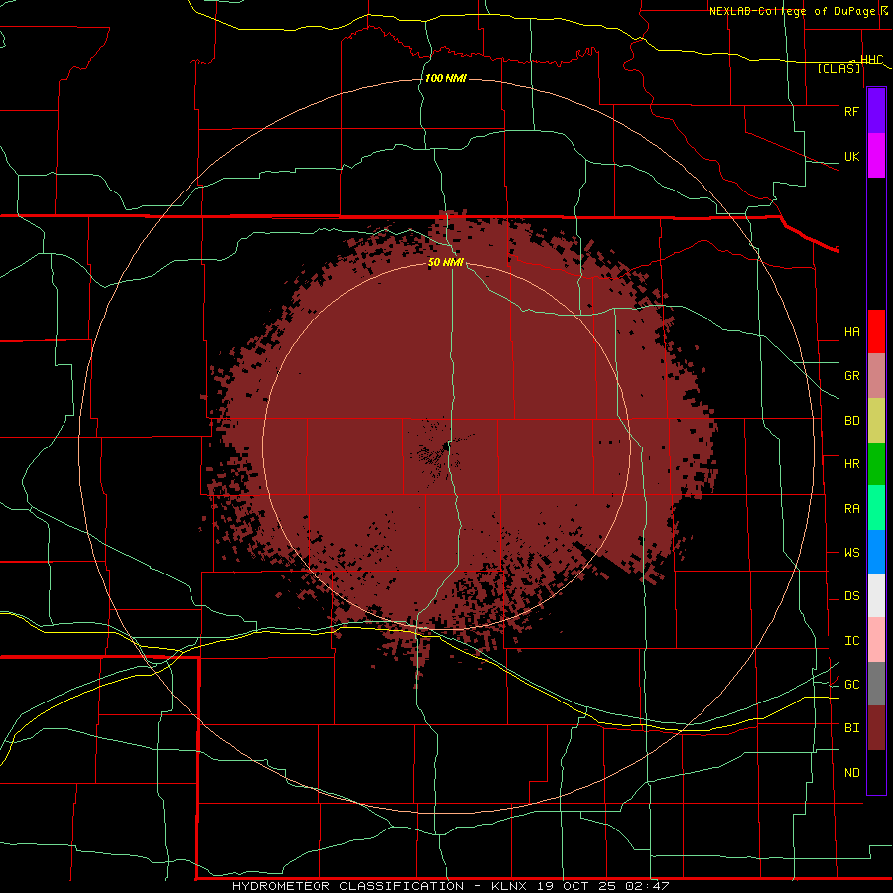893x893 pixels.
Task: Click the HA label in the legend
Action: (x=851, y=332)
